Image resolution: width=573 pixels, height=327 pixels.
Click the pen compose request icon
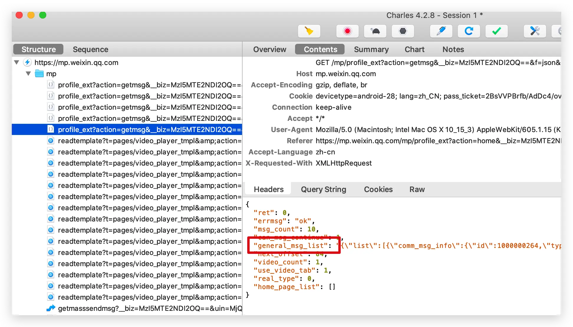point(441,31)
